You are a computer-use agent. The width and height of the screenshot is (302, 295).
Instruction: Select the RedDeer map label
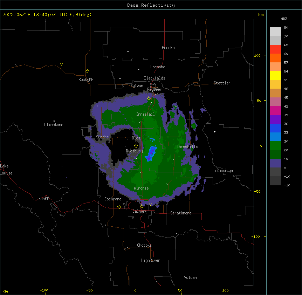[x=154, y=89]
